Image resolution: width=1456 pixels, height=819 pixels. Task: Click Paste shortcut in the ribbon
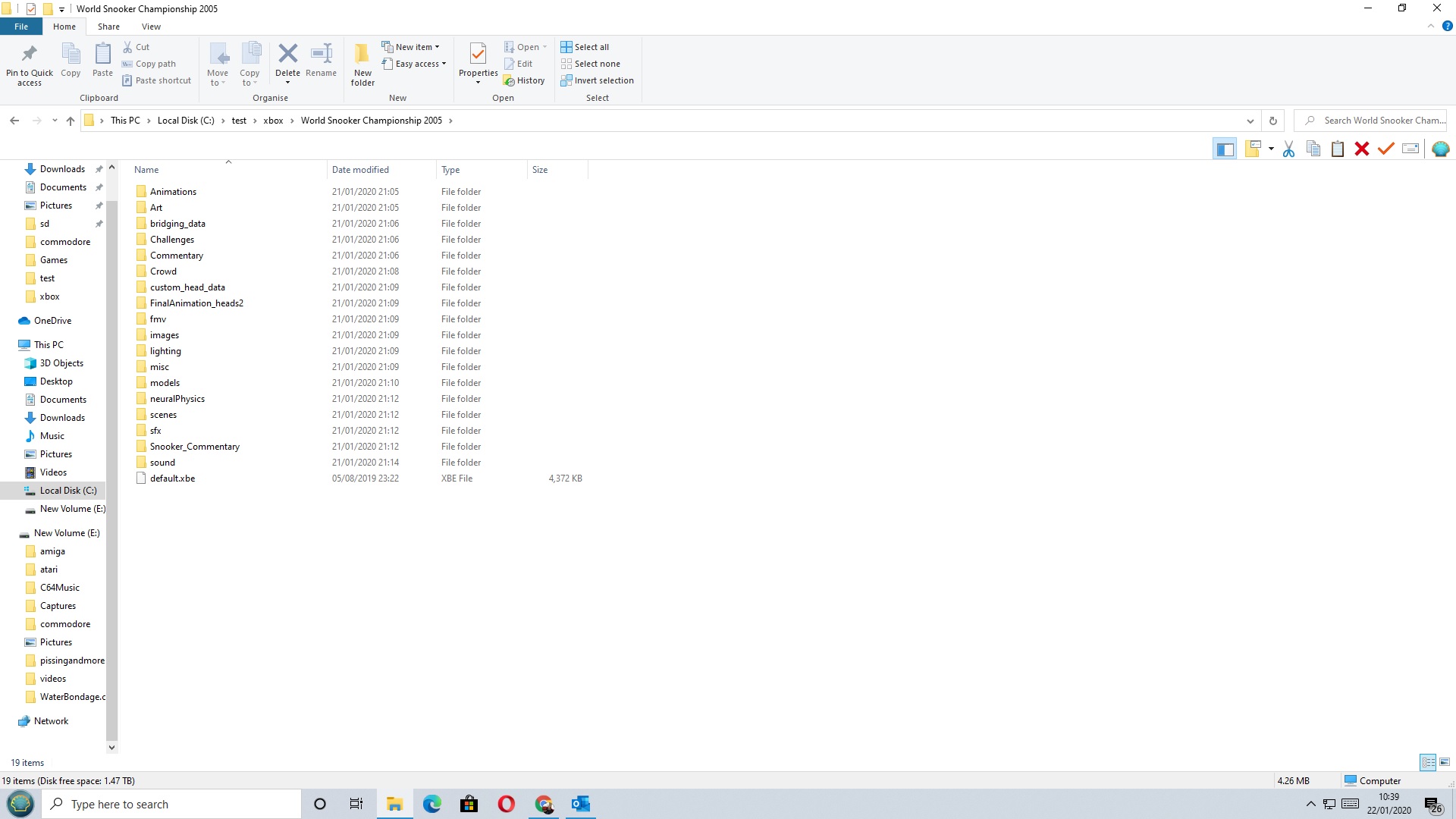click(157, 80)
